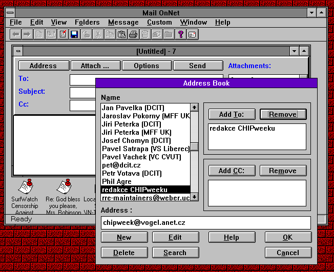The image size is (334, 272).
Task: Open minimized 'Re: God bless you' message icon
Action: pos(64,186)
